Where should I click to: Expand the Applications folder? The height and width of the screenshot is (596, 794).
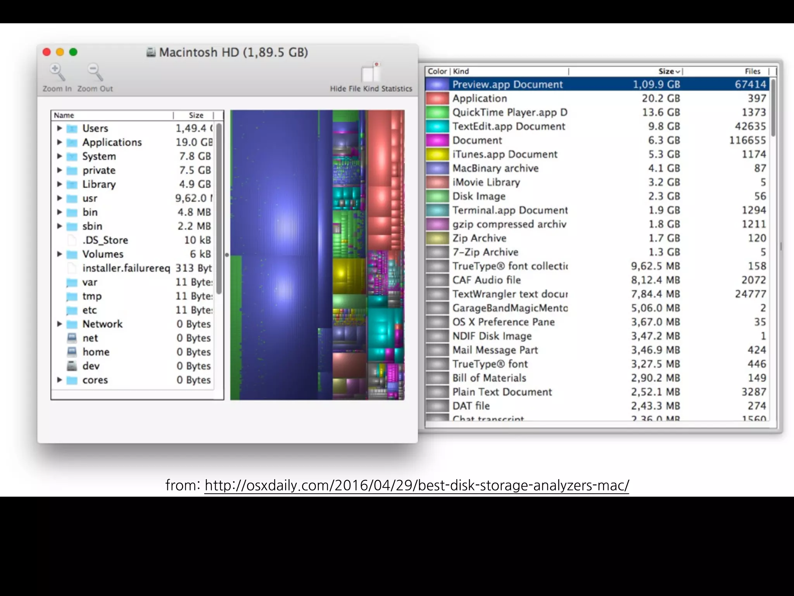tap(59, 142)
